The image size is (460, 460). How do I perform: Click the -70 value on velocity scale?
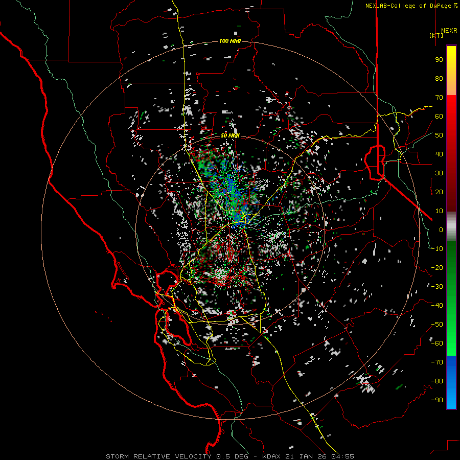[x=437, y=362]
